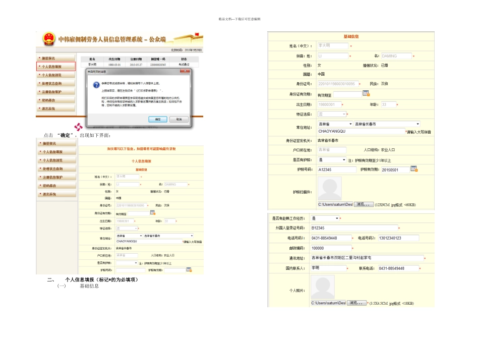Screen dimensions: 479x339
Task: Click the 姓名 column header in the table
Action: tap(92, 59)
